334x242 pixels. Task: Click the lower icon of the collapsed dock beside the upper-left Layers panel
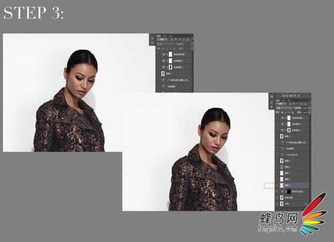coord(152,43)
